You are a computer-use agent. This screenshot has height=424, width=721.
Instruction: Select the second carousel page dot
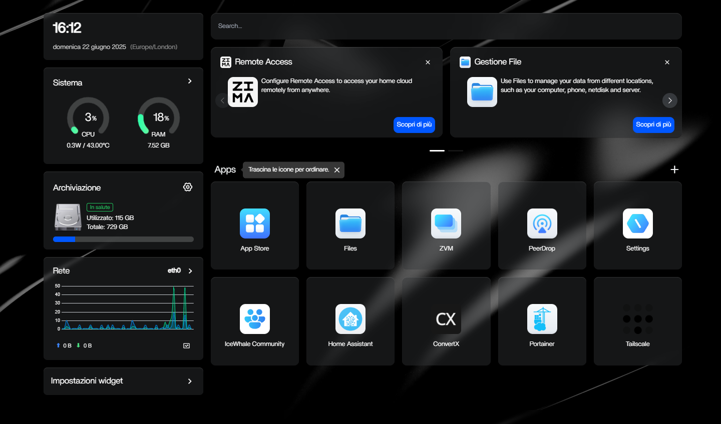456,150
